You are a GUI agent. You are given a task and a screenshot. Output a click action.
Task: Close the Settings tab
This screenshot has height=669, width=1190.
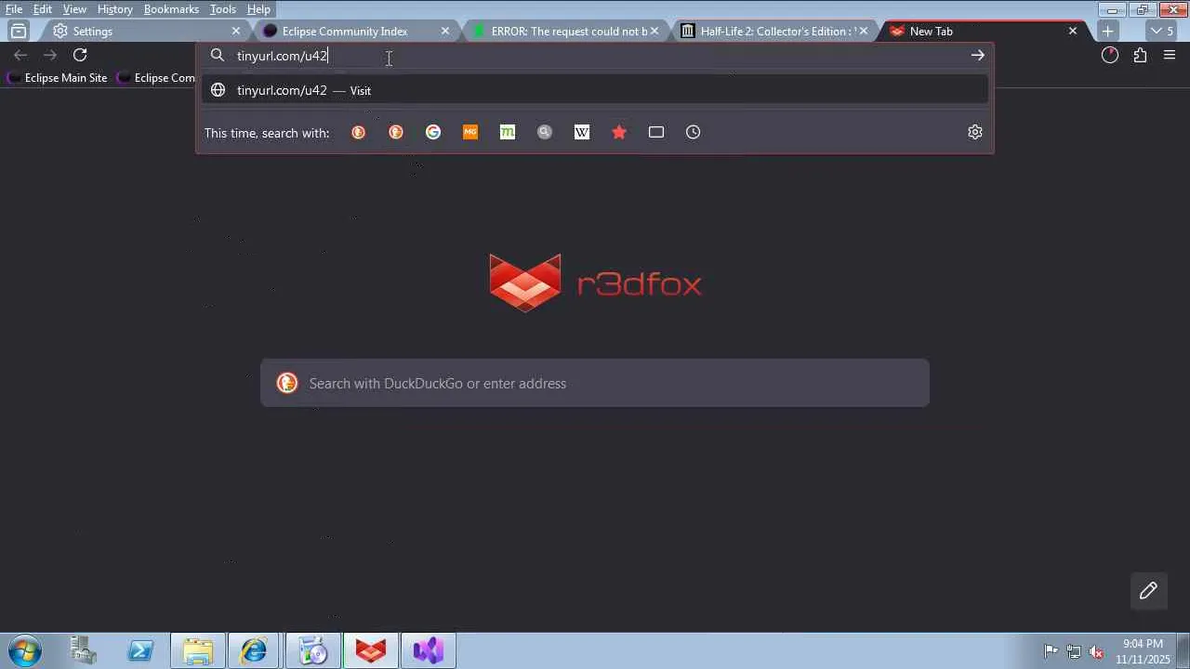tap(236, 31)
